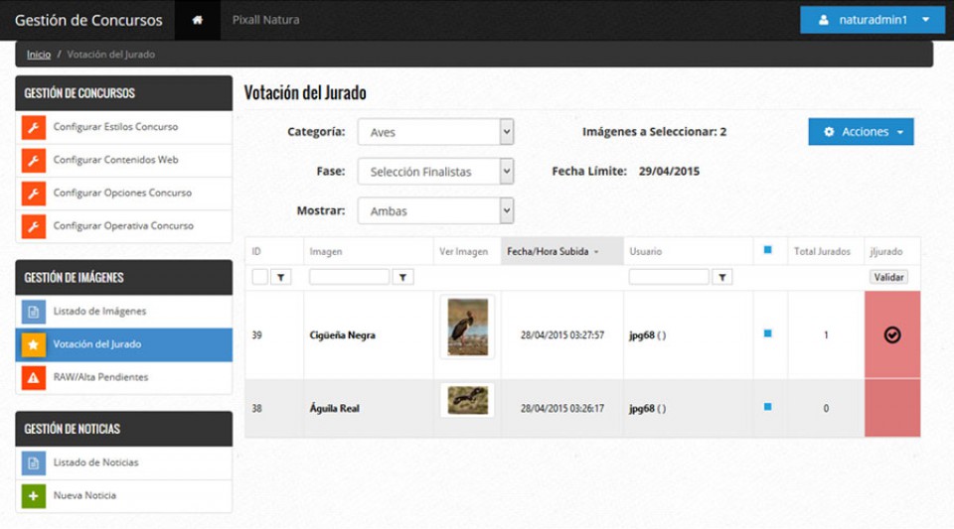Open the Cigüeña Negra image thumbnail
This screenshot has height=529, width=954.
click(x=467, y=327)
